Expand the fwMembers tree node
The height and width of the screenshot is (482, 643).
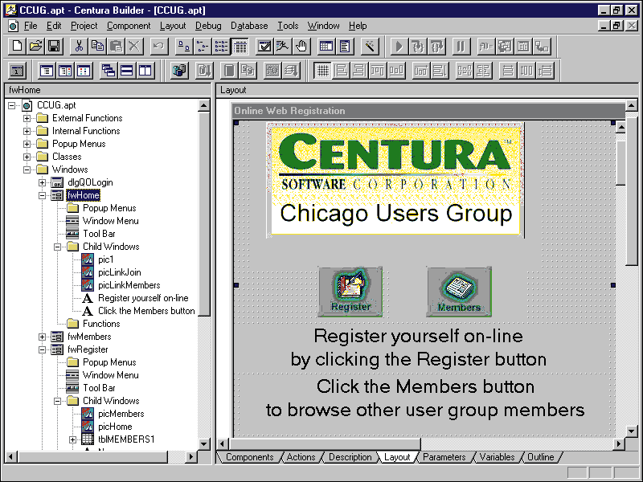point(42,337)
